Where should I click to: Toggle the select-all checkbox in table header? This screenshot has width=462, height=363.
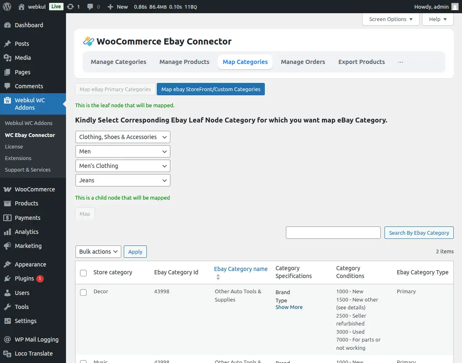83,273
